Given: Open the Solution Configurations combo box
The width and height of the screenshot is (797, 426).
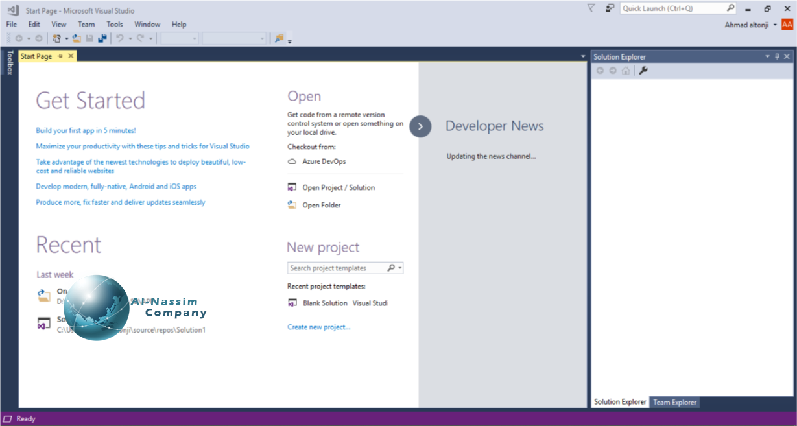Looking at the screenshot, I should click(x=180, y=39).
